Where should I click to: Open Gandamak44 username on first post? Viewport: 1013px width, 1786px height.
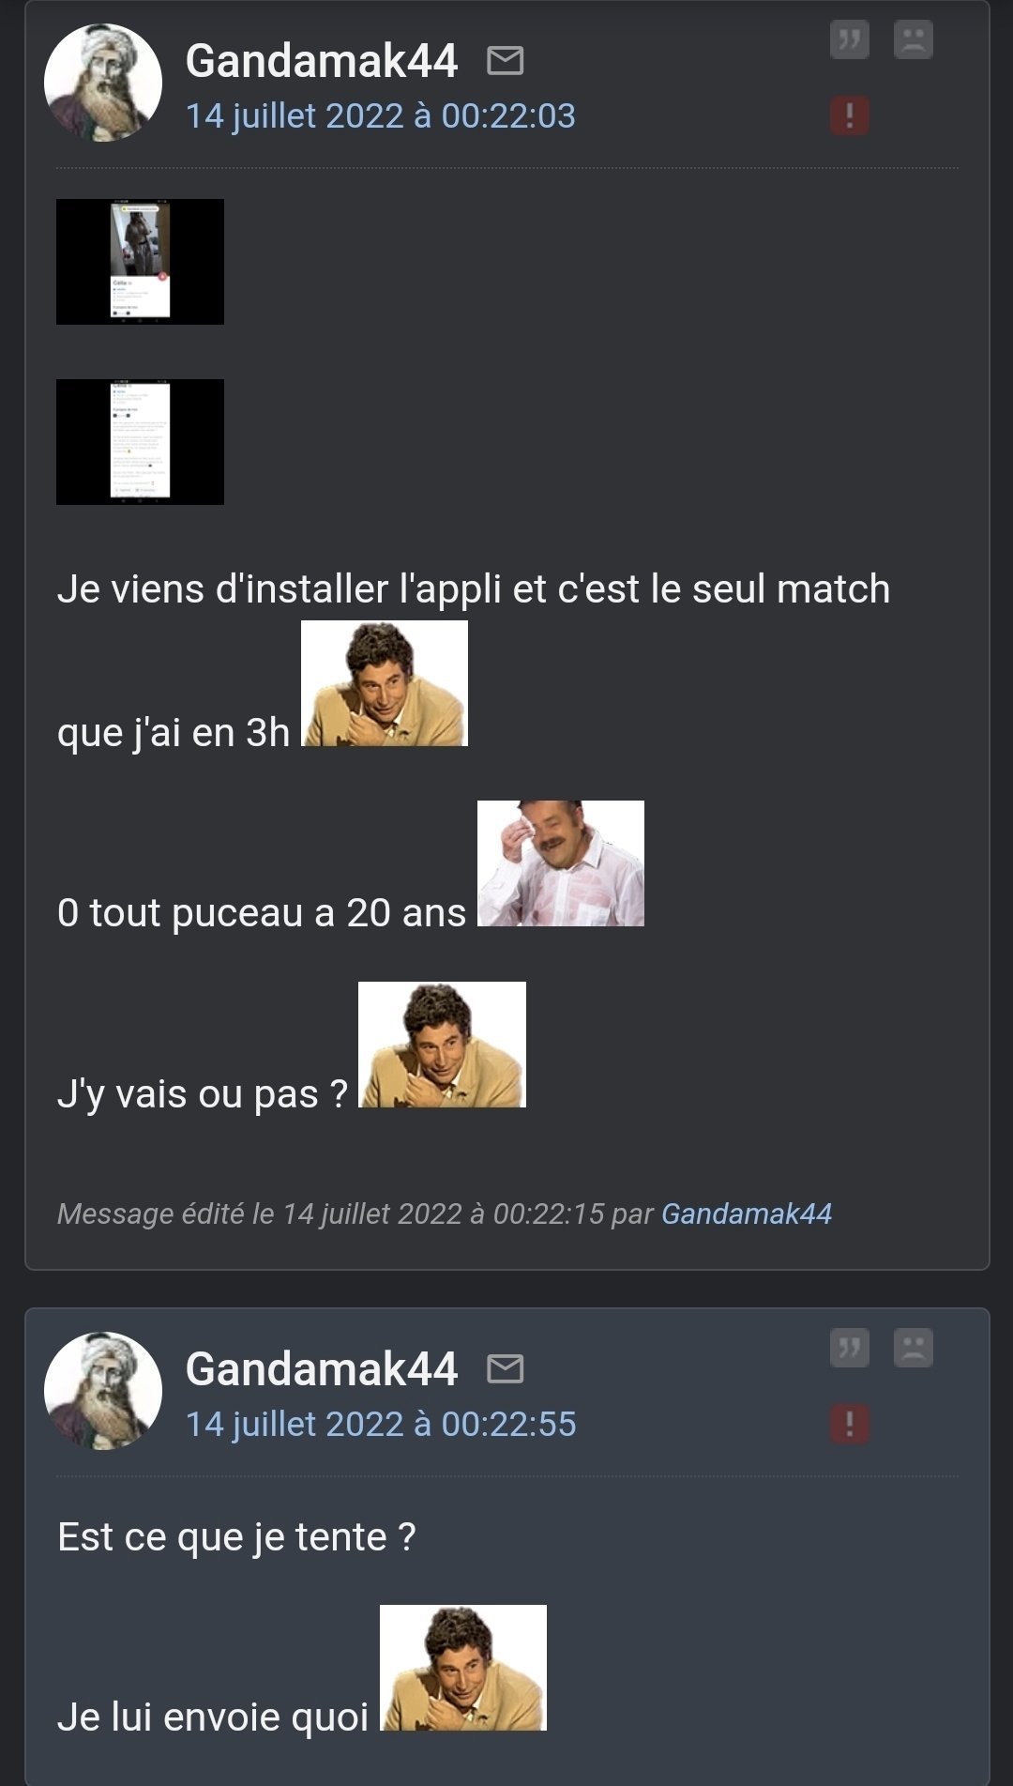pos(322,61)
